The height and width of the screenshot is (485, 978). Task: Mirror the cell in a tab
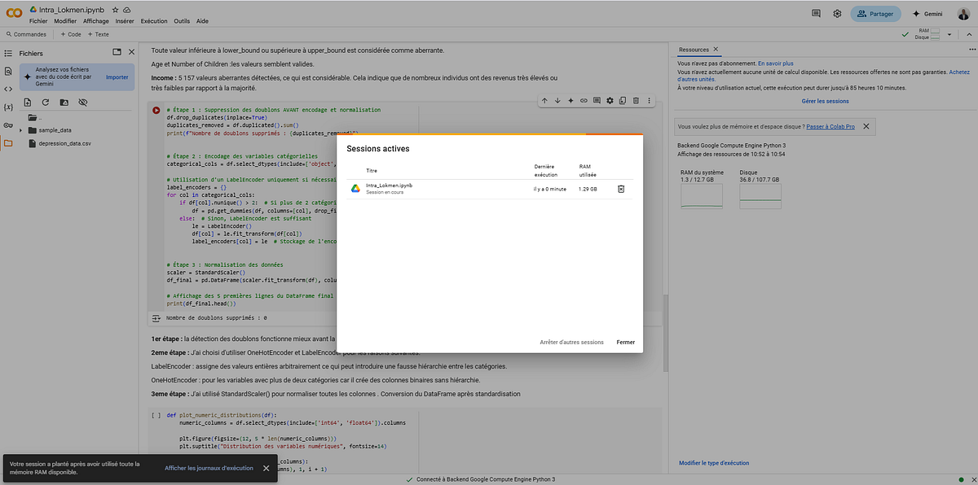tap(623, 100)
